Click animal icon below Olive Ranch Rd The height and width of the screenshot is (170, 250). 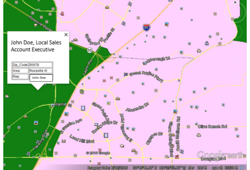pyautogui.click(x=199, y=135)
